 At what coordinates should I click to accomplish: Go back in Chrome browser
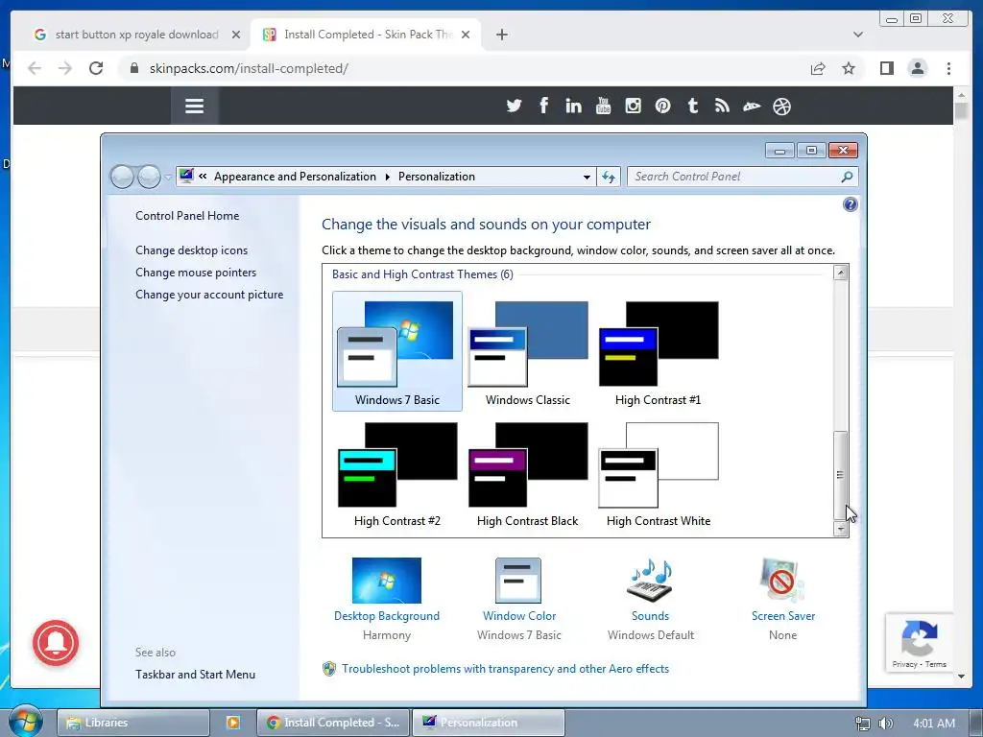click(x=35, y=68)
